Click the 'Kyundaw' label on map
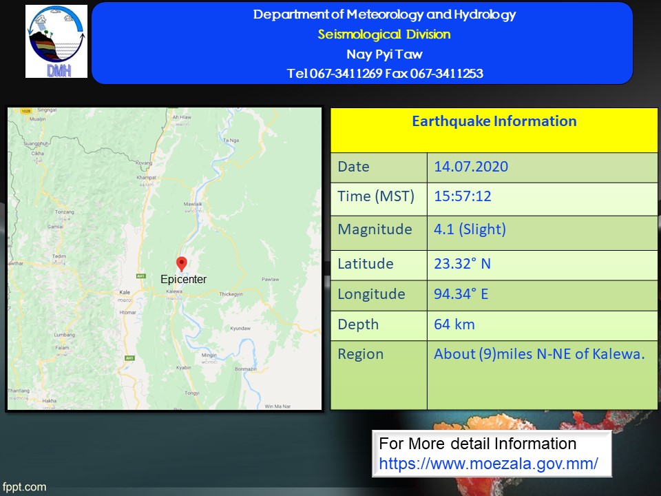This screenshot has width=661, height=496. pos(240,328)
